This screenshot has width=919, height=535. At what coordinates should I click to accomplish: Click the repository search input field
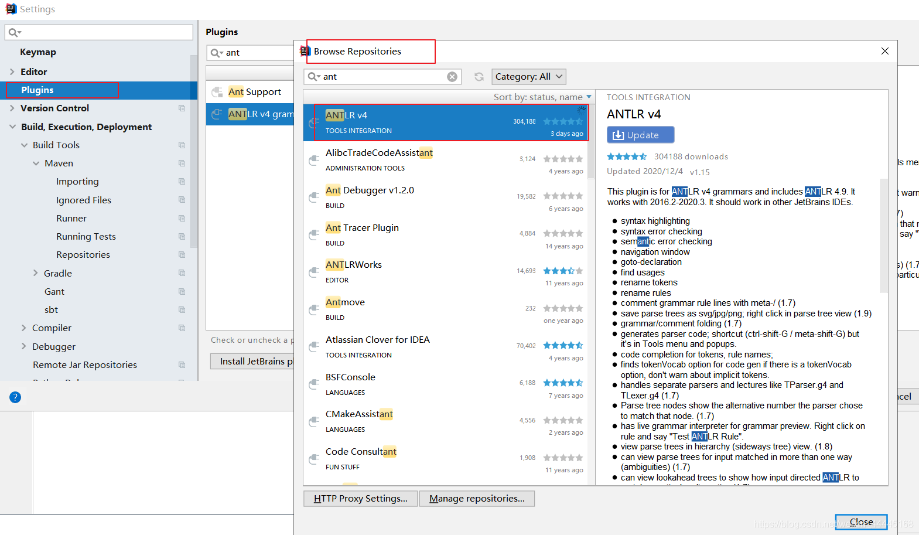384,77
